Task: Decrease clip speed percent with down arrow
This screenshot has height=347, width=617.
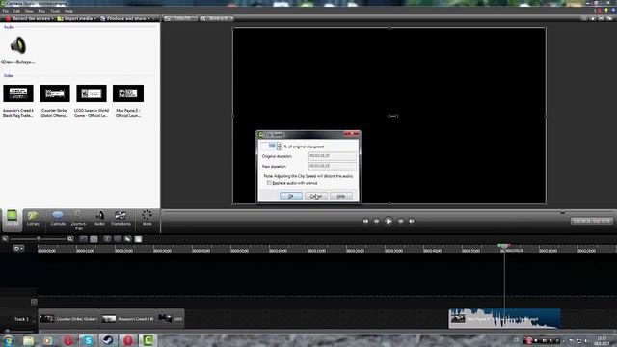Action: click(280, 147)
